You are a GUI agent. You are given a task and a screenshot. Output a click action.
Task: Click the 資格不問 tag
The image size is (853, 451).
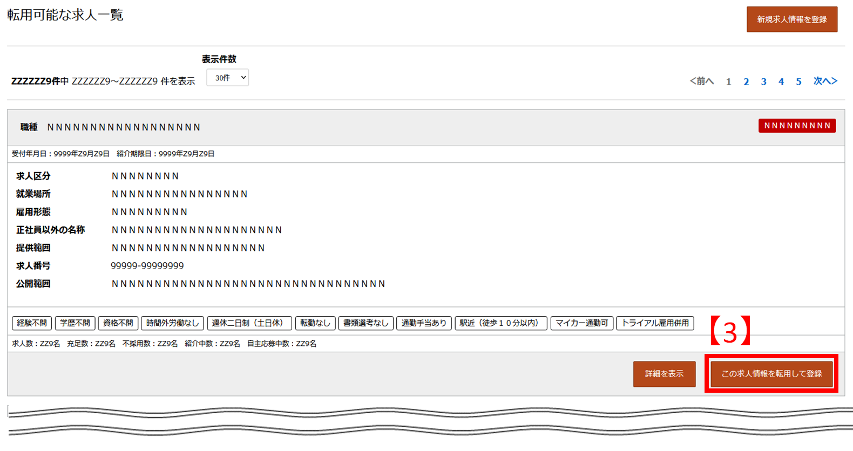[x=118, y=323]
